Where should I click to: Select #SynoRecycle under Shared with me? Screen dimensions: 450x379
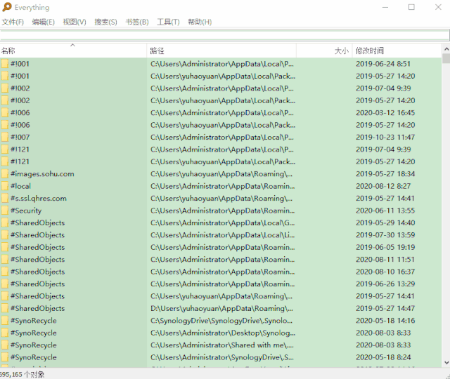[221, 345]
